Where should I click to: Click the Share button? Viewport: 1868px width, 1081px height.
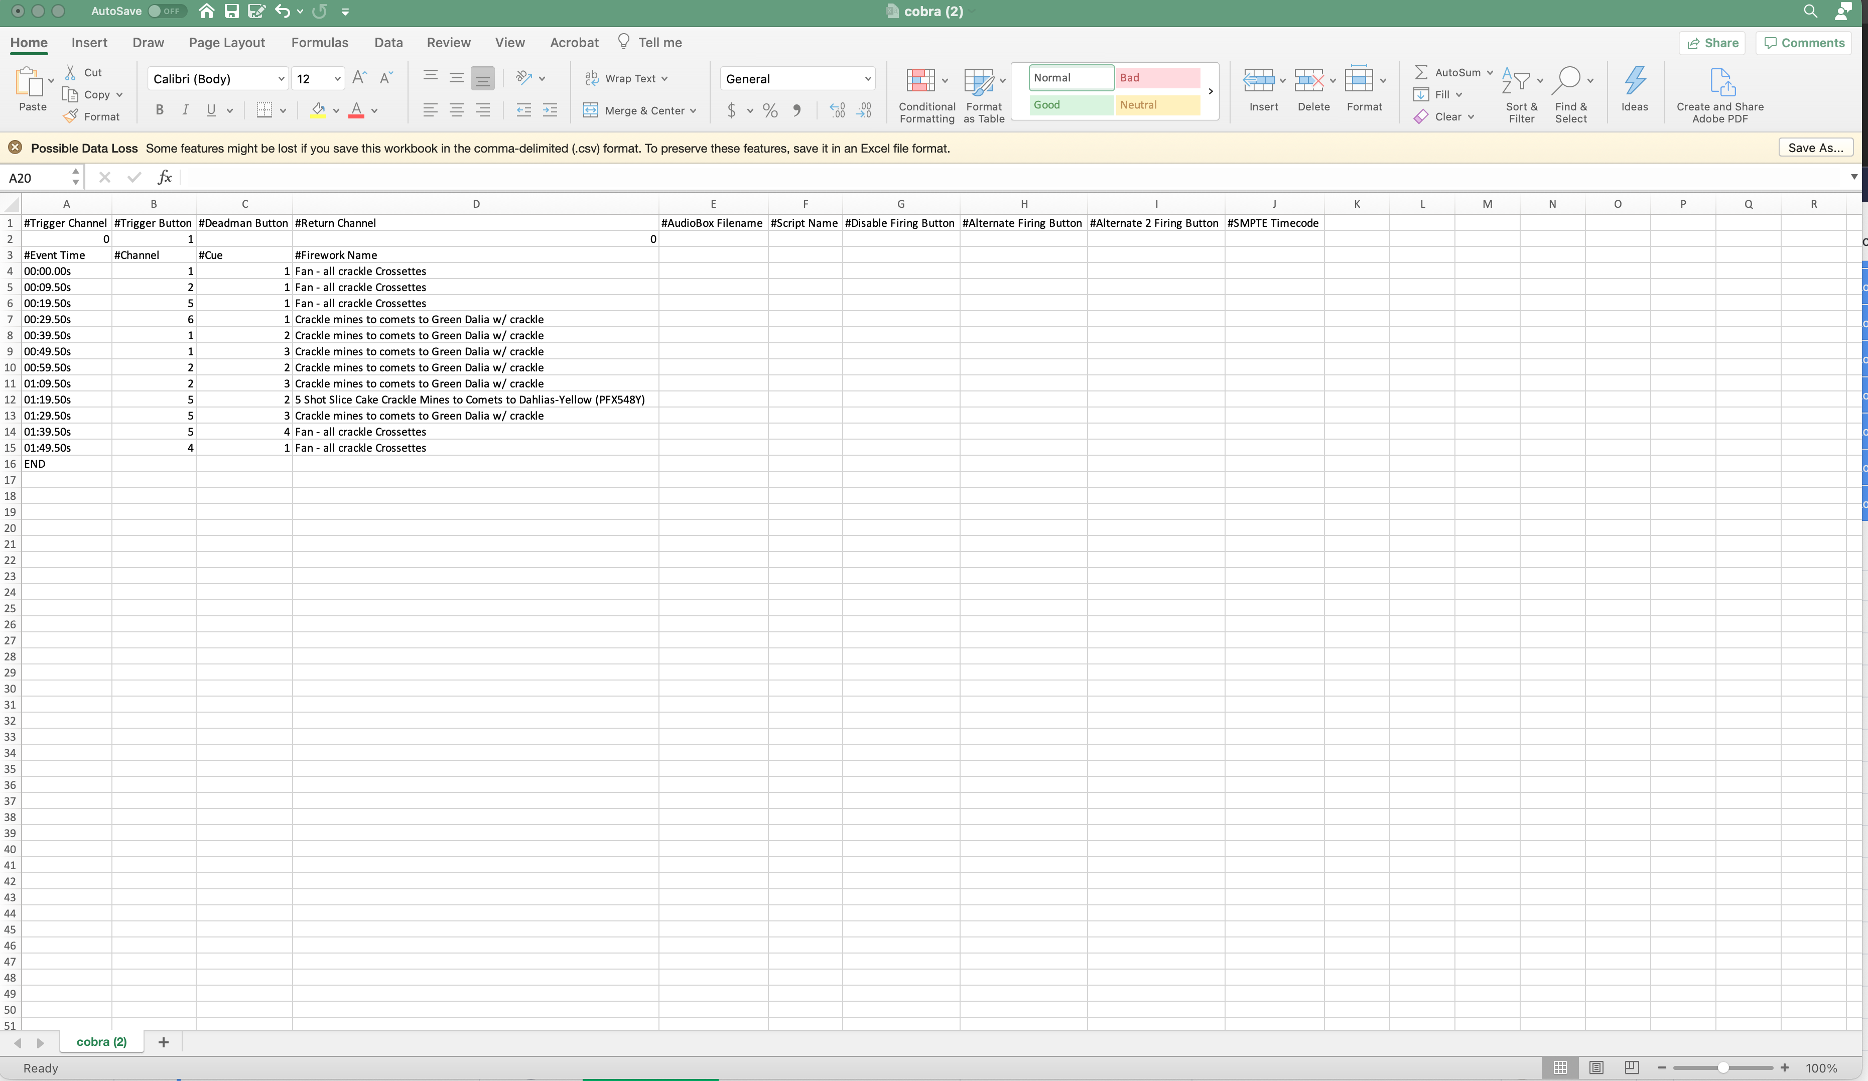point(1712,43)
